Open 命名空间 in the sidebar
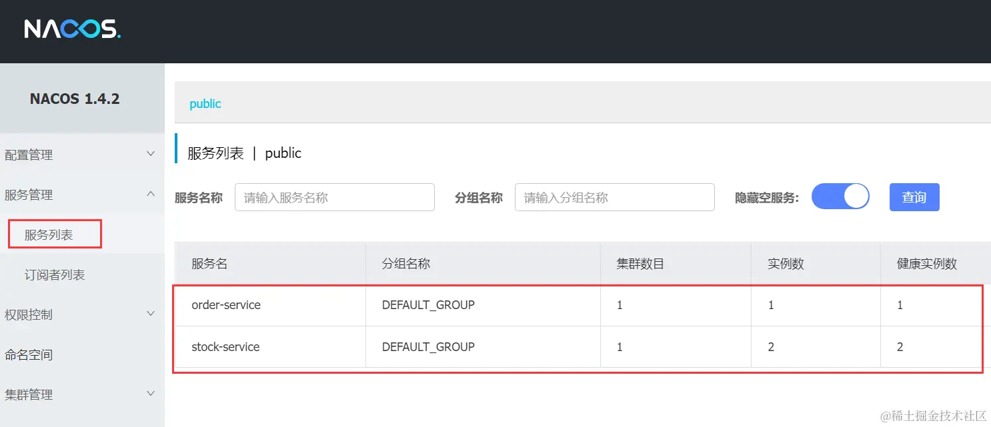 (29, 354)
